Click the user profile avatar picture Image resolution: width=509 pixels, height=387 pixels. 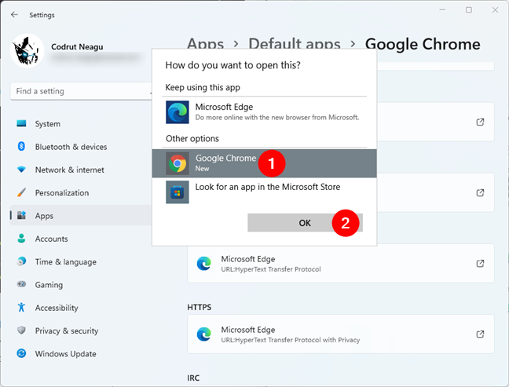[27, 50]
